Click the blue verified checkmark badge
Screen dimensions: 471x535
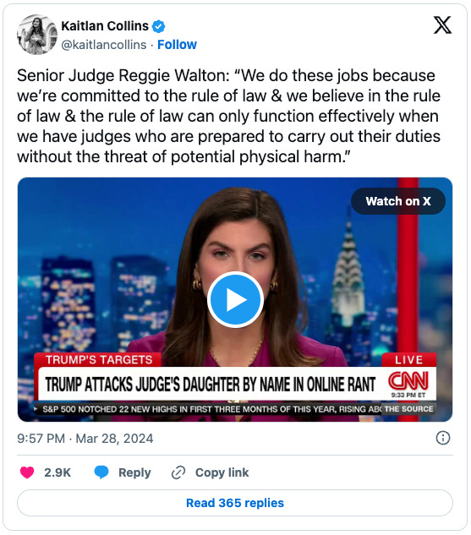[x=158, y=26]
